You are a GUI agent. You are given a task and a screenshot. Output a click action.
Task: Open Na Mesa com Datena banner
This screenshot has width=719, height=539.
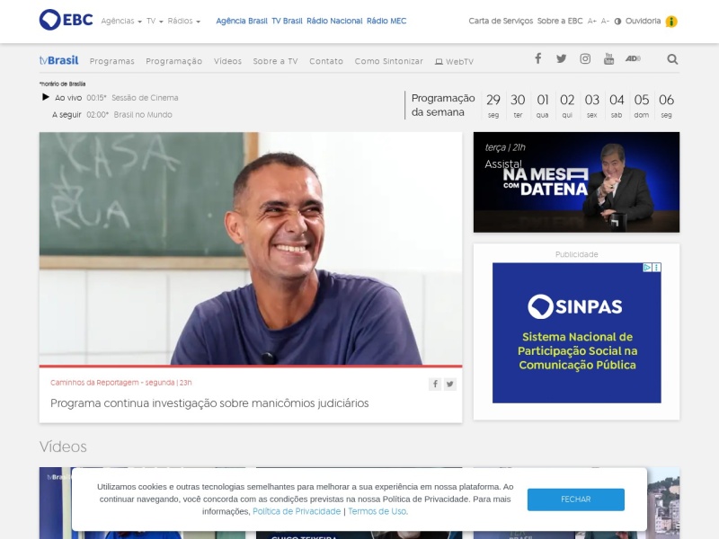click(x=576, y=182)
